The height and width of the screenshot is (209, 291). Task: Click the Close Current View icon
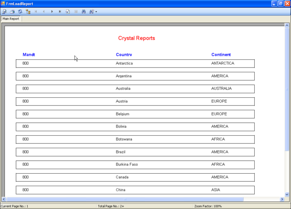pyautogui.click(x=76, y=12)
